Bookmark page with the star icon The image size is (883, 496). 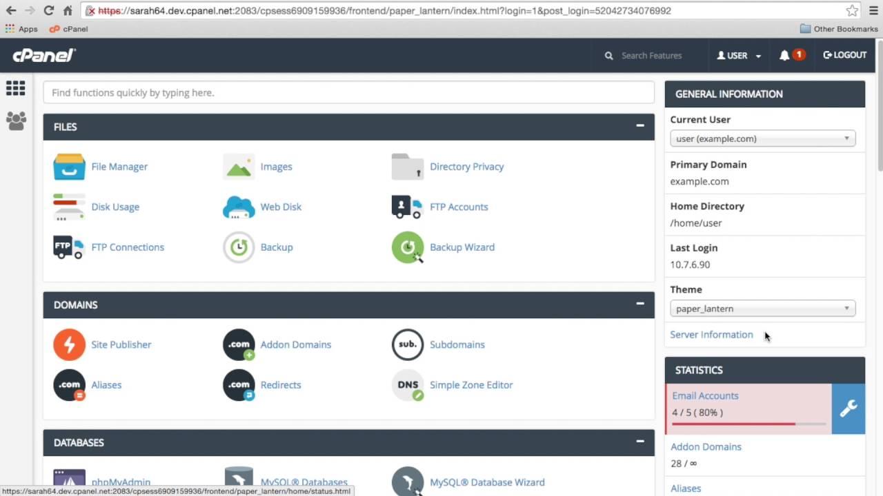pos(853,10)
